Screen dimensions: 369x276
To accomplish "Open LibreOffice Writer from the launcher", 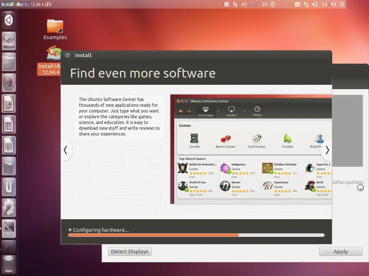I will [x=9, y=103].
